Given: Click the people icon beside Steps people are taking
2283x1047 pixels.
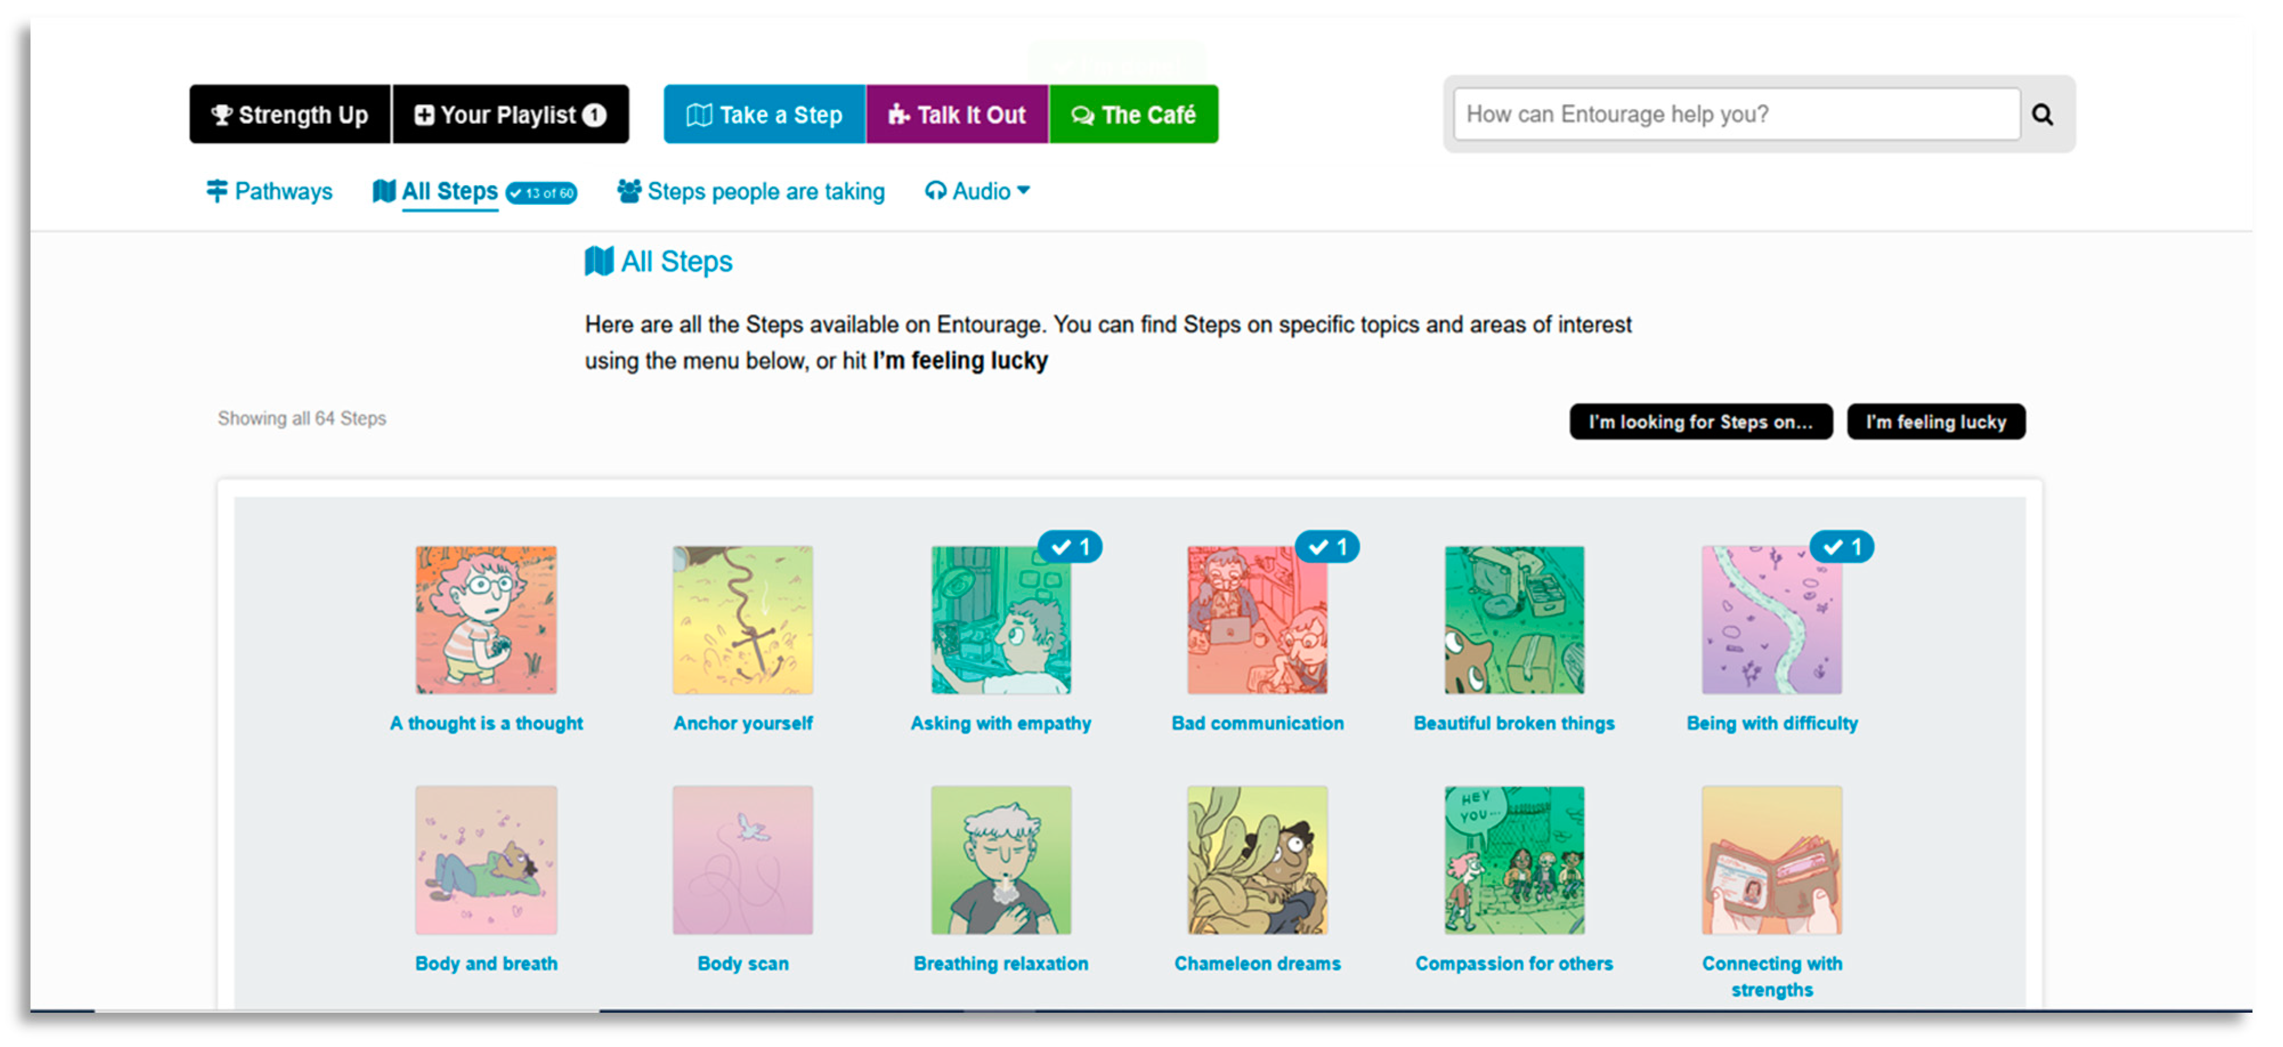Looking at the screenshot, I should (628, 190).
